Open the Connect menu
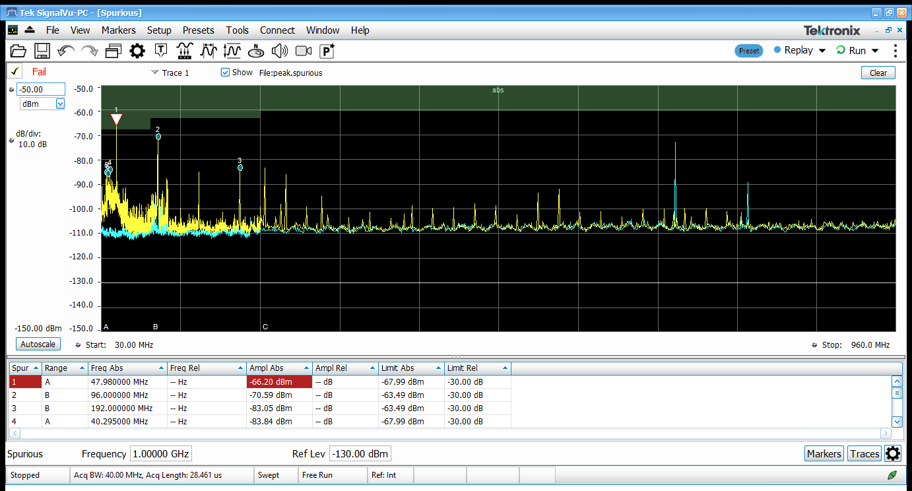The width and height of the screenshot is (912, 491). 277,30
